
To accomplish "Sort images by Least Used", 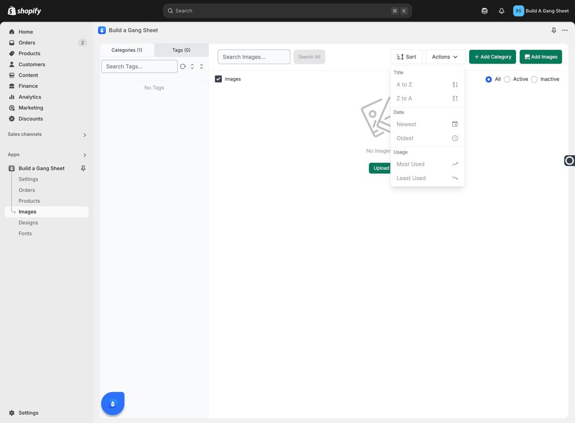I will click(427, 178).
